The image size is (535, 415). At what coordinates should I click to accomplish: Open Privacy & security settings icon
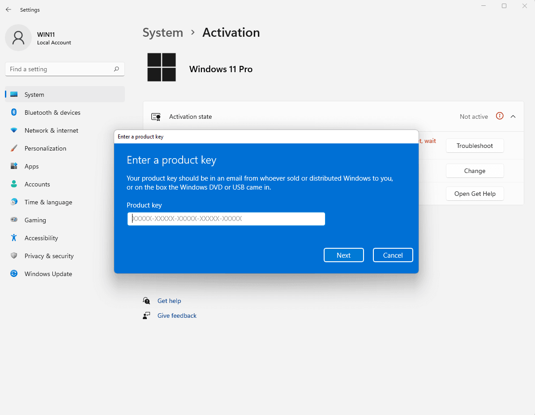click(14, 256)
